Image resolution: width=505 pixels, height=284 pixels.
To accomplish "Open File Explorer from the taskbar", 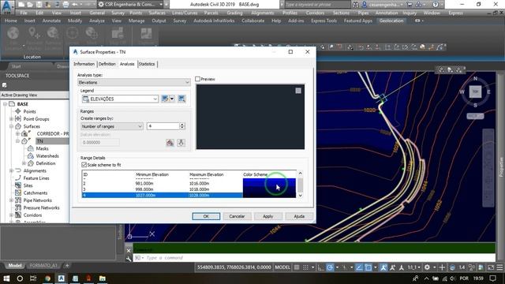I will click(x=103, y=278).
